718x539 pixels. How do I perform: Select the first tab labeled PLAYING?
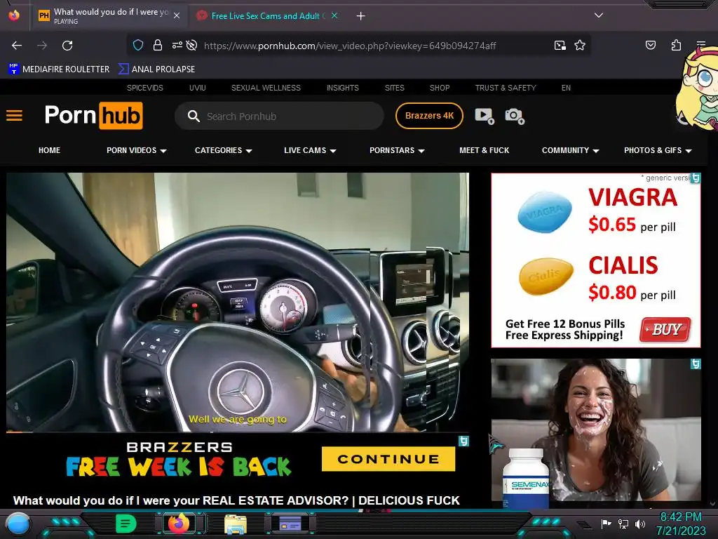pos(109,15)
